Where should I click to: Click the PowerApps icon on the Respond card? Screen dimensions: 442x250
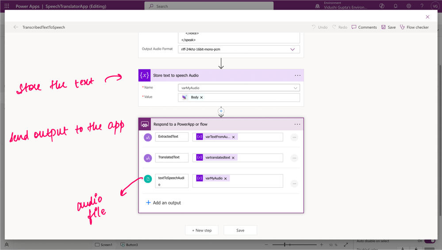(x=145, y=124)
